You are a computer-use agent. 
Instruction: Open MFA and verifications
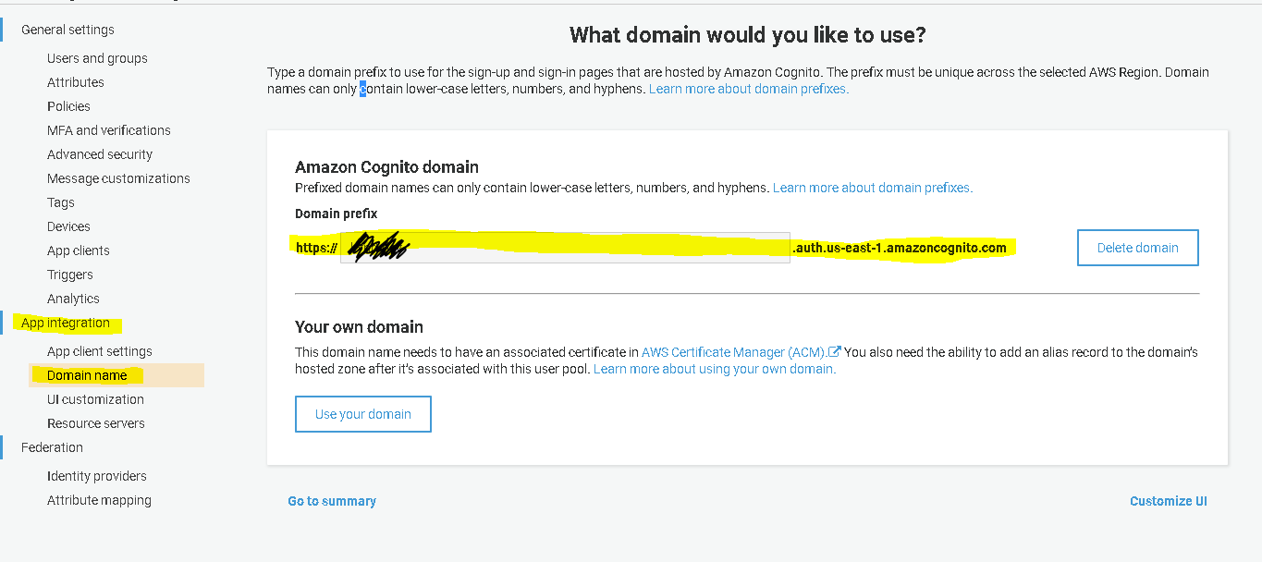click(109, 130)
